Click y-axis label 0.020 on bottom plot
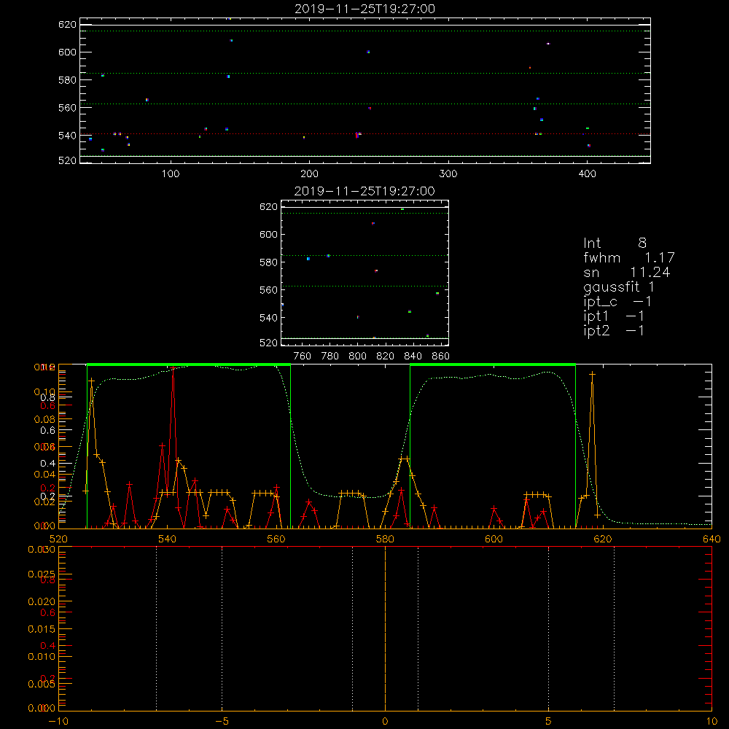729x729 pixels. [x=42, y=601]
